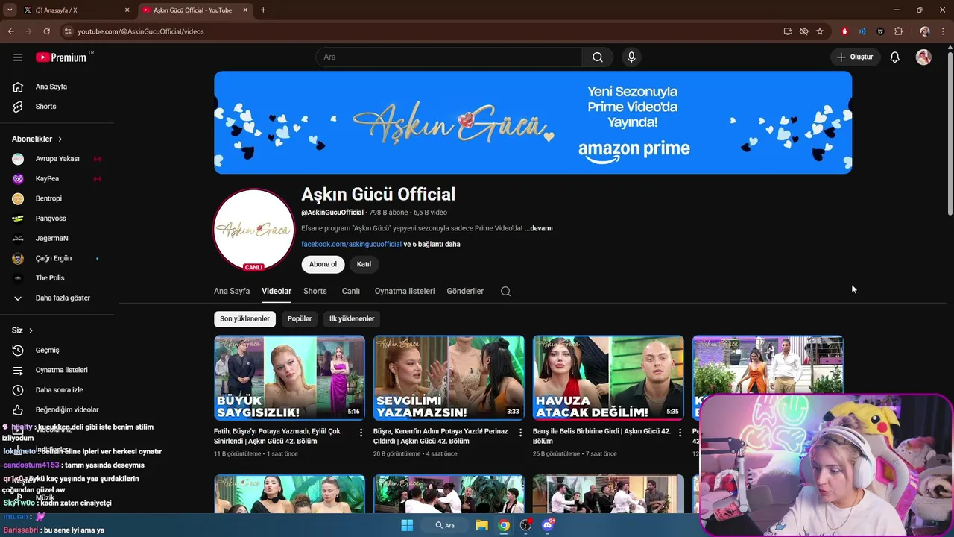Image resolution: width=954 pixels, height=537 pixels.
Task: Expand the Siz section
Action: point(22,330)
